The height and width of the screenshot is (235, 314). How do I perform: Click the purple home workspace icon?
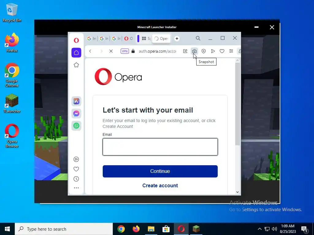(76, 53)
